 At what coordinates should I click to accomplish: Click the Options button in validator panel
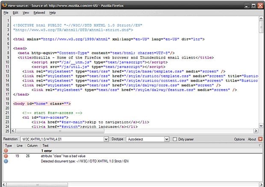point(239,139)
